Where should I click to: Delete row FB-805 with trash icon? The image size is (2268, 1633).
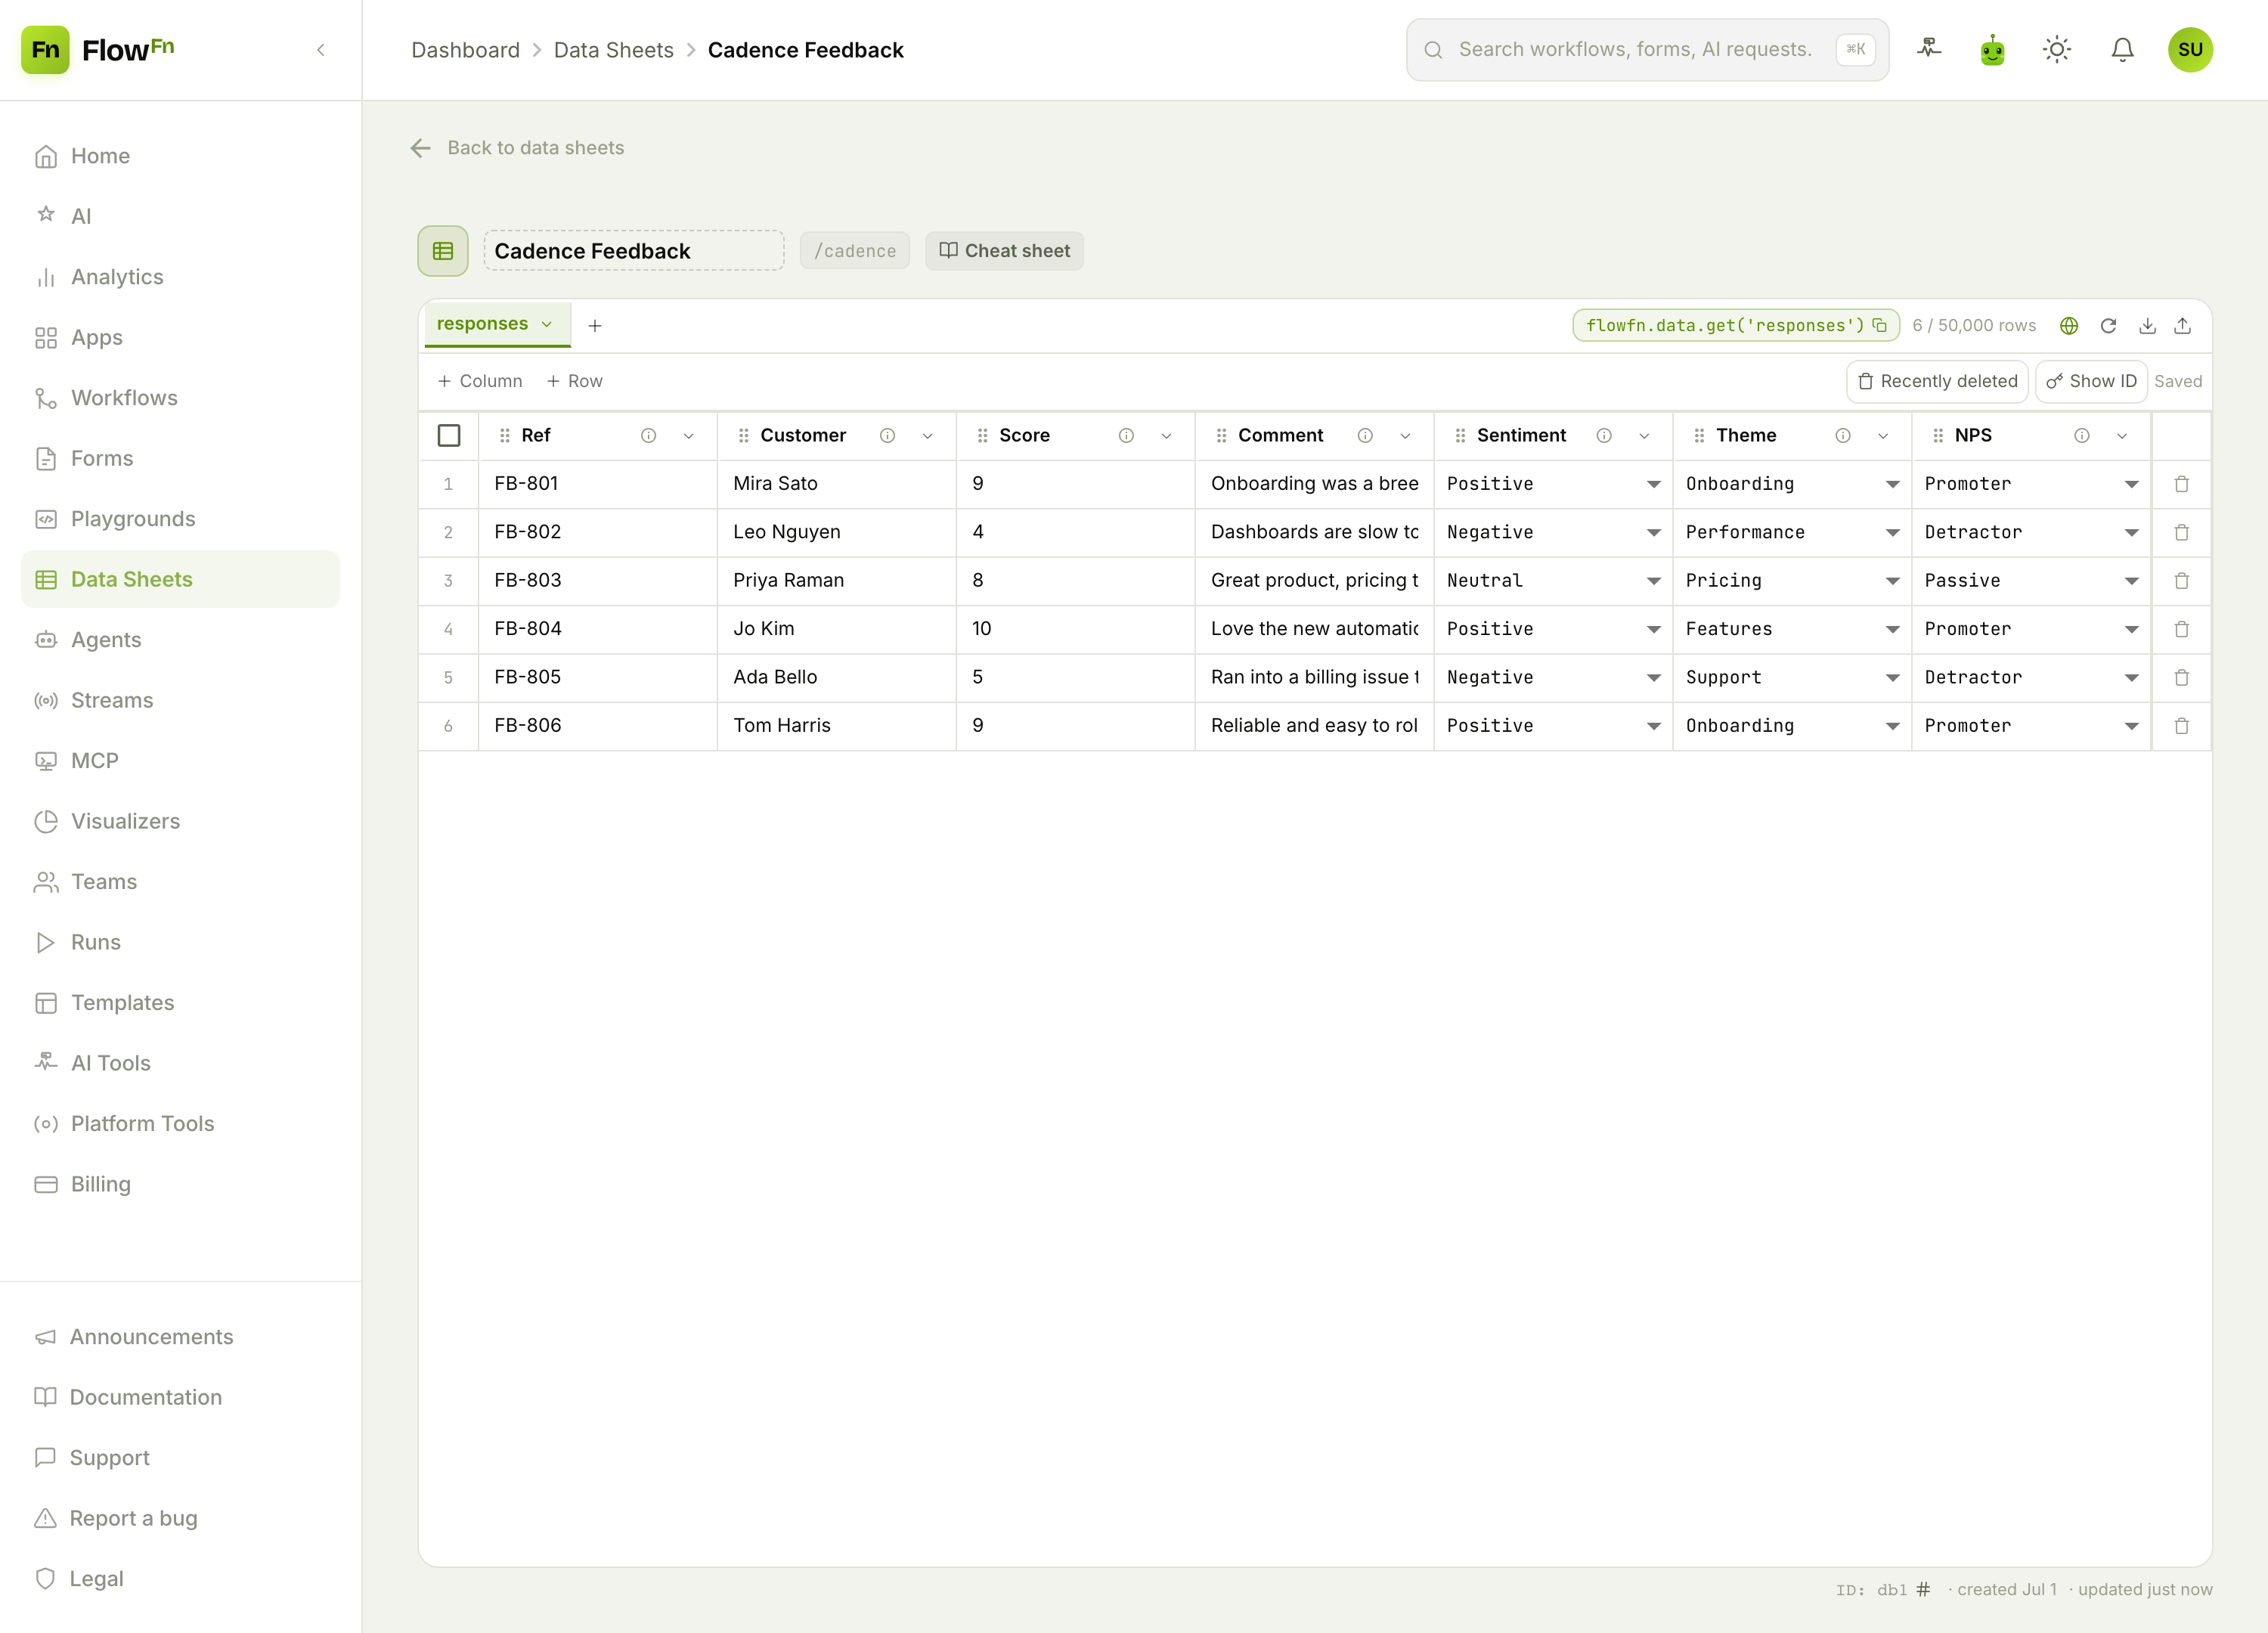coord(2181,677)
